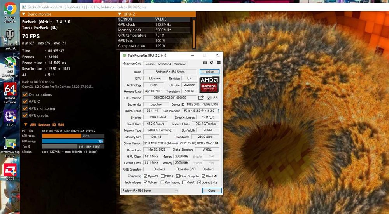Click Resolution 1920 x 1061 line
The height and width of the screenshot is (214, 389).
46,69
